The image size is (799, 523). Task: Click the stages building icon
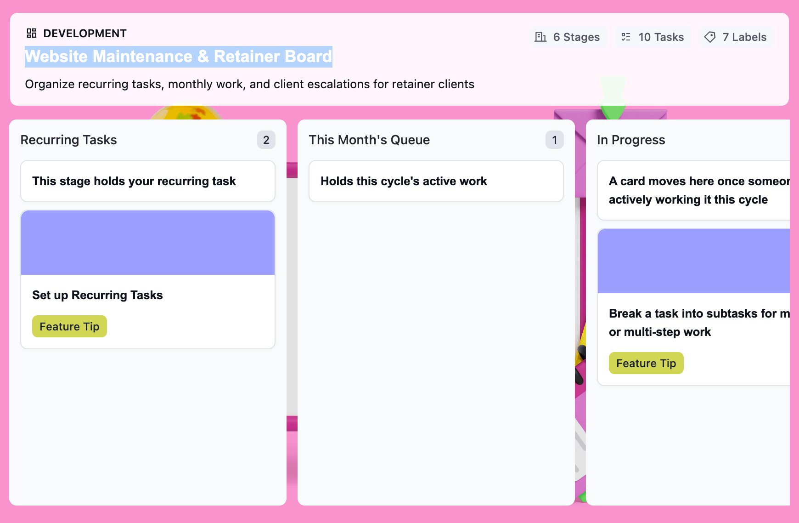coord(540,37)
